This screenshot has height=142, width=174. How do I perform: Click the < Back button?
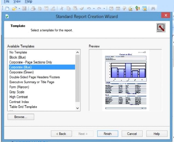click(x=61, y=134)
